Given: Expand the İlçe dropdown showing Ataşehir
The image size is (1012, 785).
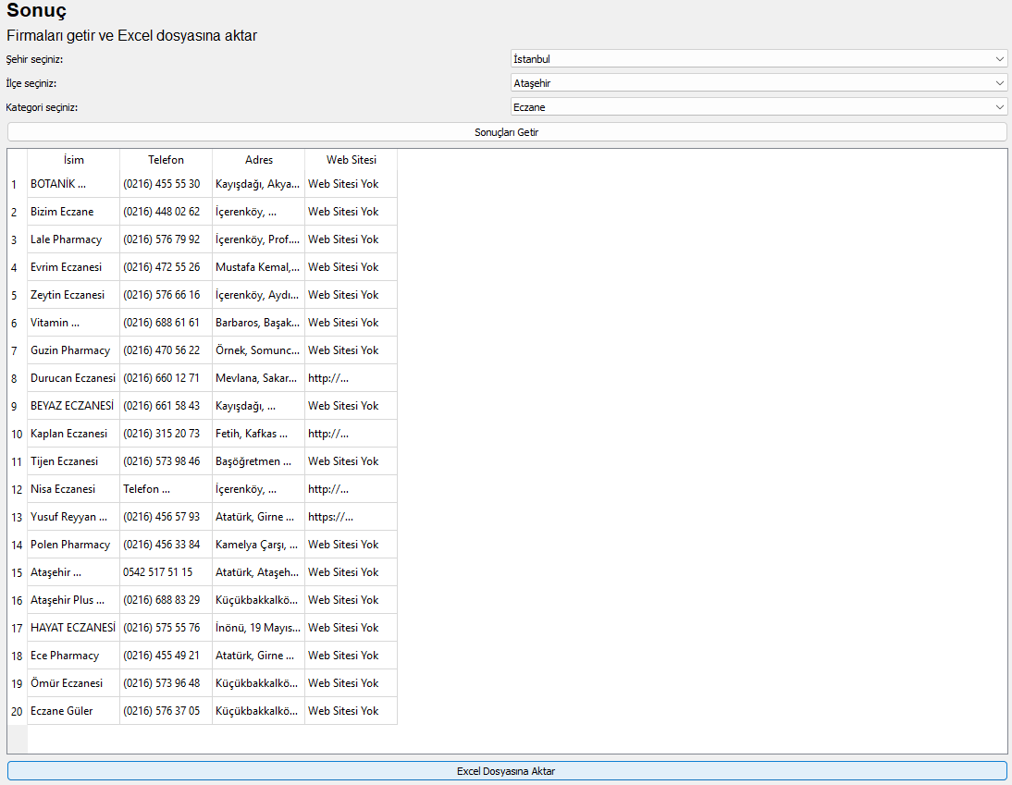Looking at the screenshot, I should tap(759, 82).
